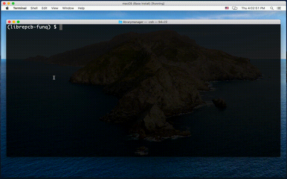Click the blinking terminal cursor block

coord(61,27)
